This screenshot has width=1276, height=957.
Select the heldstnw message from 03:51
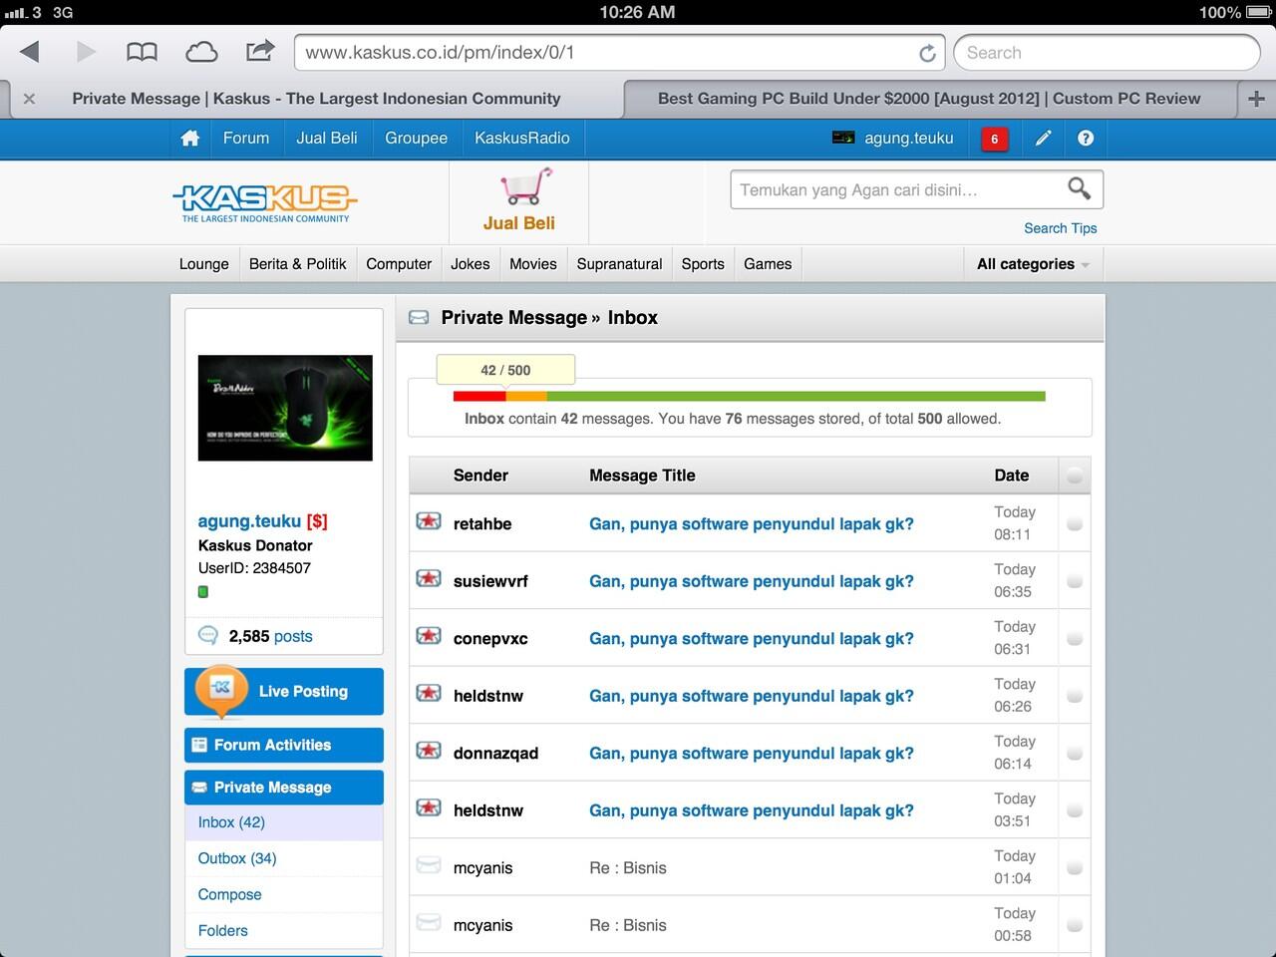[x=1075, y=810]
